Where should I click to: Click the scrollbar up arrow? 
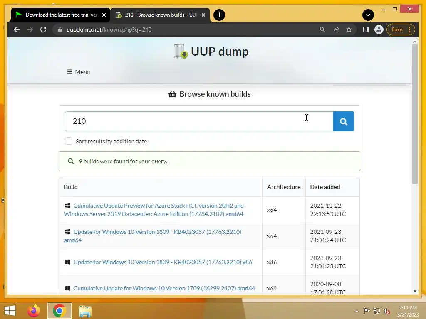(415, 41)
